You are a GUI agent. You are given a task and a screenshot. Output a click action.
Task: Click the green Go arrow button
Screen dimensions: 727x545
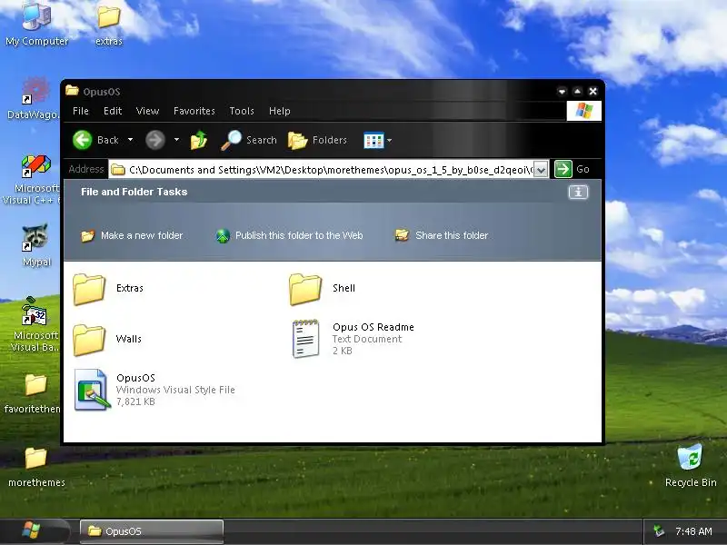(x=563, y=169)
